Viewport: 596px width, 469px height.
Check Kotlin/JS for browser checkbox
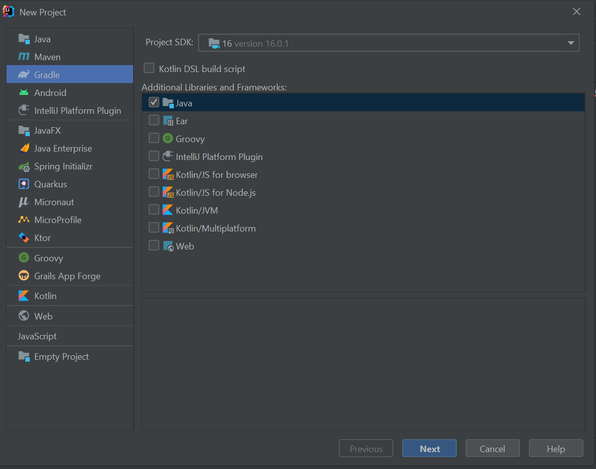coord(154,174)
